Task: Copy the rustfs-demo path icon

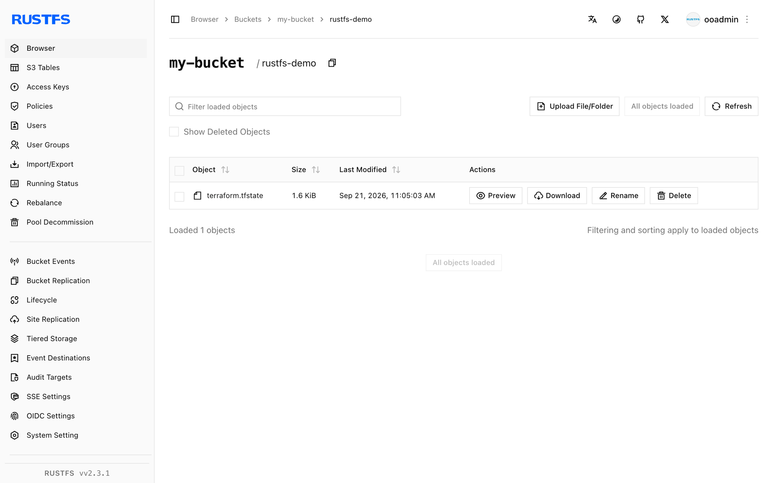Action: pyautogui.click(x=332, y=63)
